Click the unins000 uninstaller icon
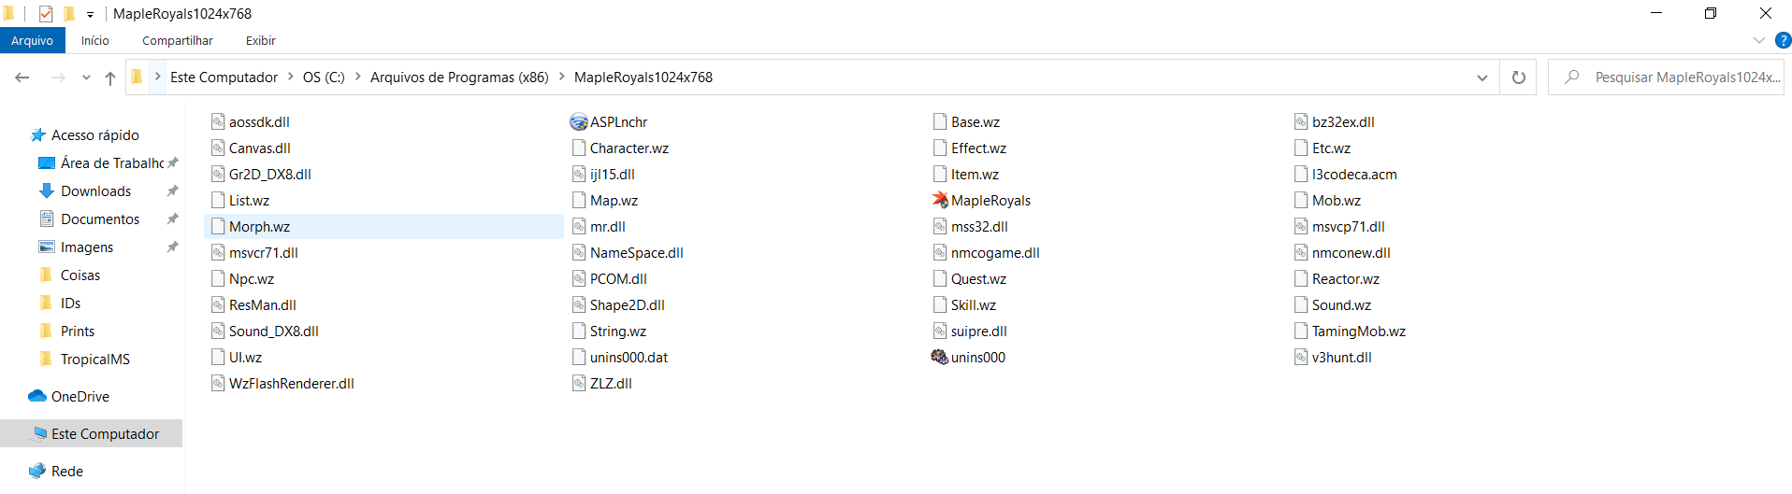The image size is (1792, 494). pos(940,357)
